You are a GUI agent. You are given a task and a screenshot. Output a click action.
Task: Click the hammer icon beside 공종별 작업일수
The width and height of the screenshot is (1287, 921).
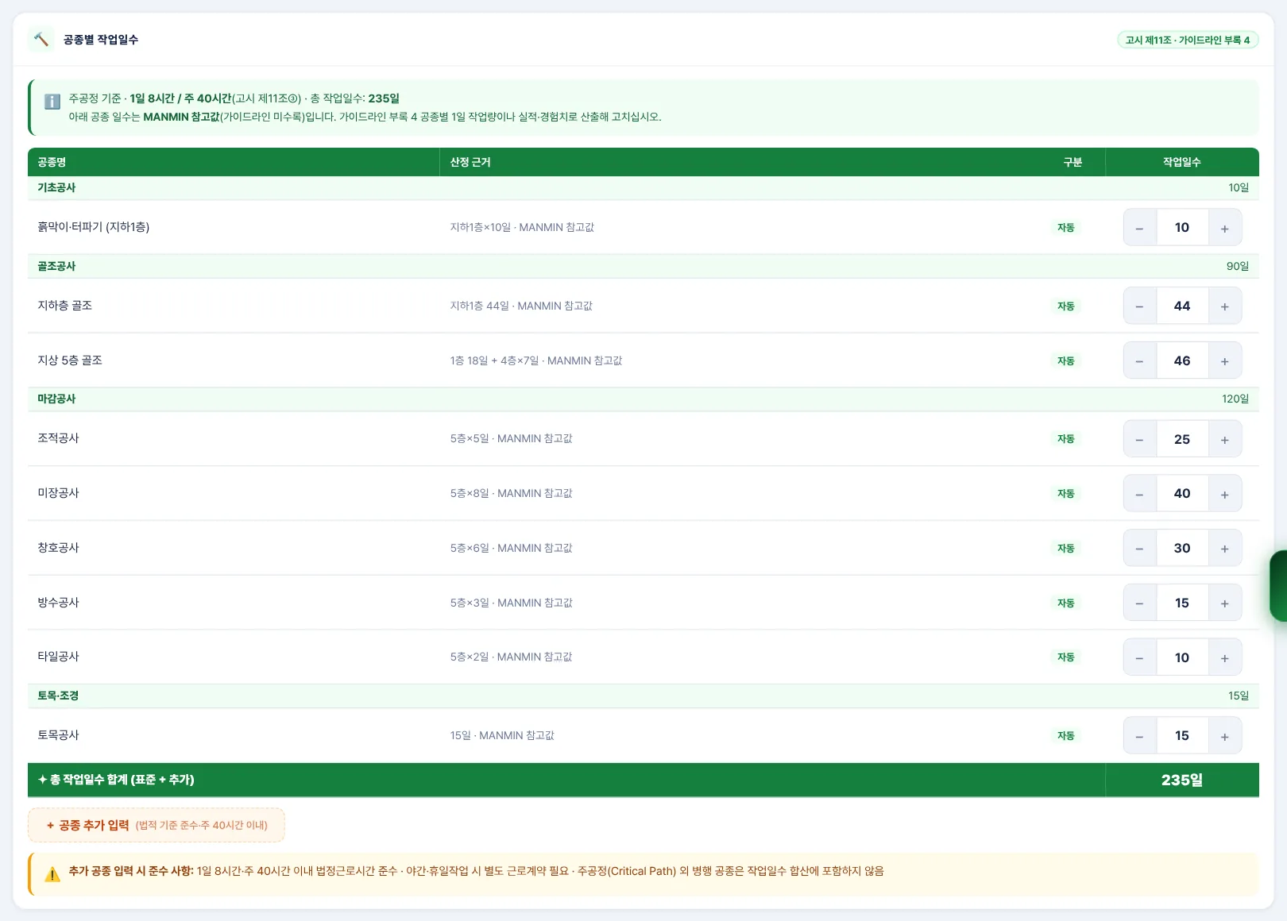coord(41,39)
